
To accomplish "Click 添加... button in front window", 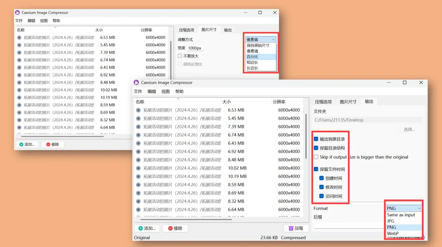I will pyautogui.click(x=147, y=228).
